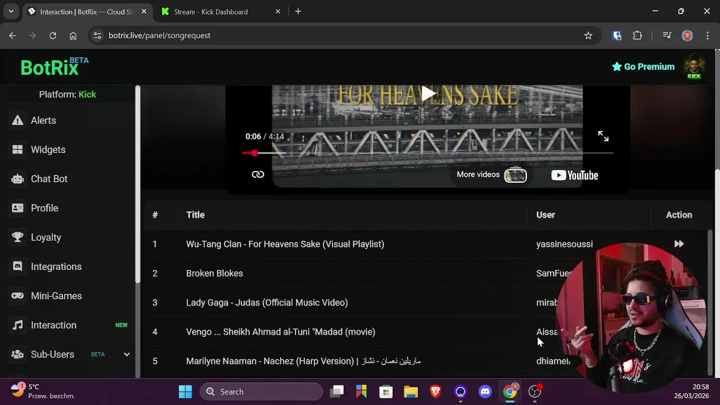The width and height of the screenshot is (720, 405).
Task: Open Microsoft Store from taskbar
Action: (386, 391)
